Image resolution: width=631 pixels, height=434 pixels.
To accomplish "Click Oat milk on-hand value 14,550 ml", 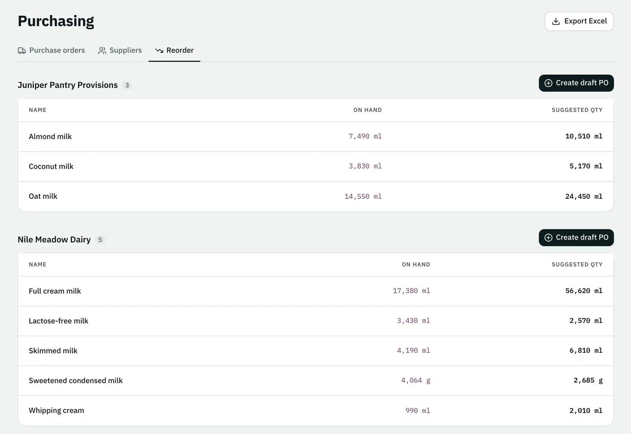I will (x=363, y=196).
